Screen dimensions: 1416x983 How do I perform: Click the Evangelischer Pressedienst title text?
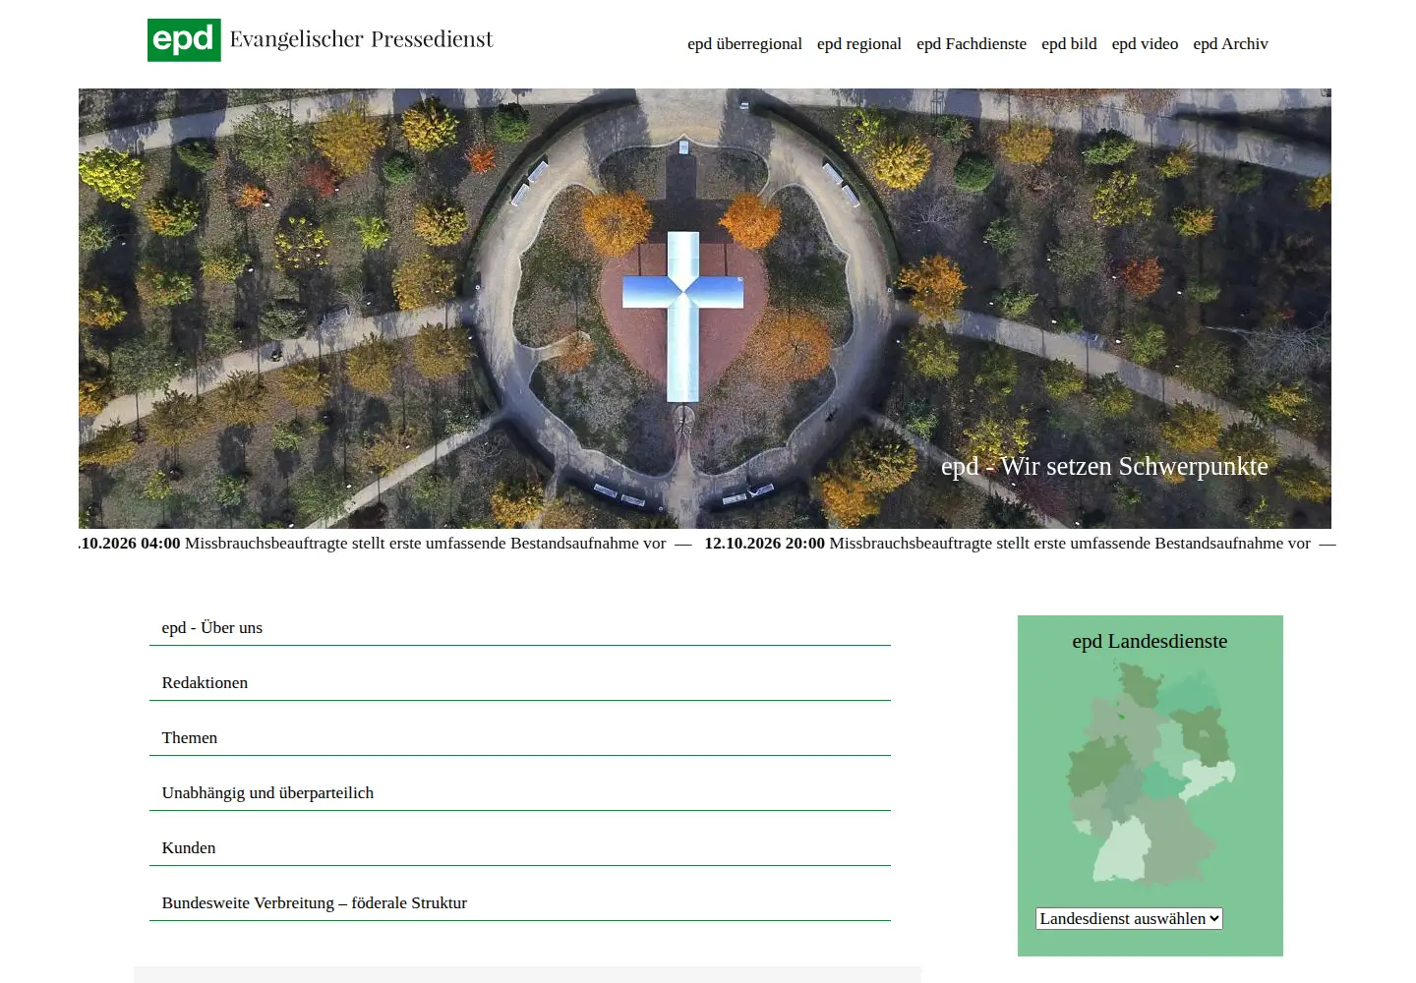click(x=361, y=39)
